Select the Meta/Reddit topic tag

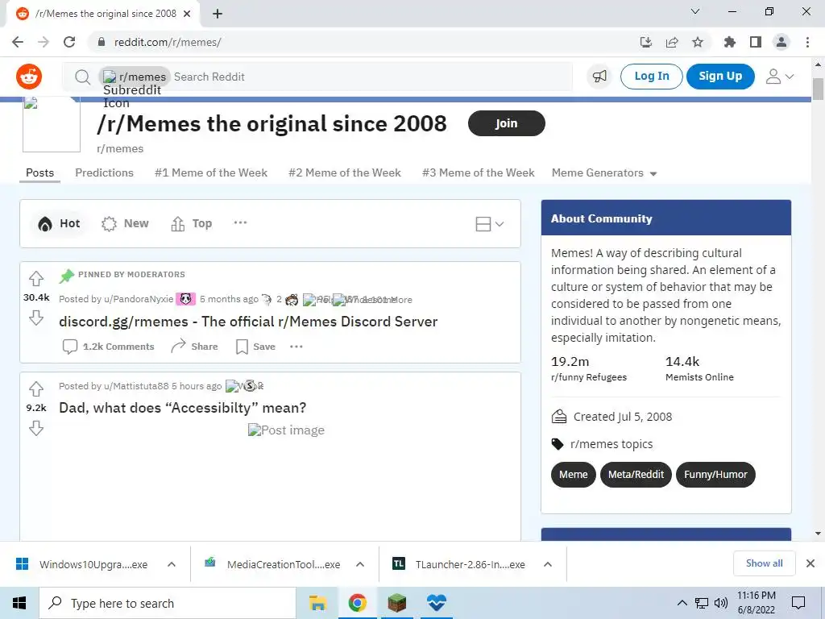(x=636, y=475)
